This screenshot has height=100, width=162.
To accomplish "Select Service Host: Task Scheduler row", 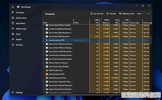I will coord(96,67).
